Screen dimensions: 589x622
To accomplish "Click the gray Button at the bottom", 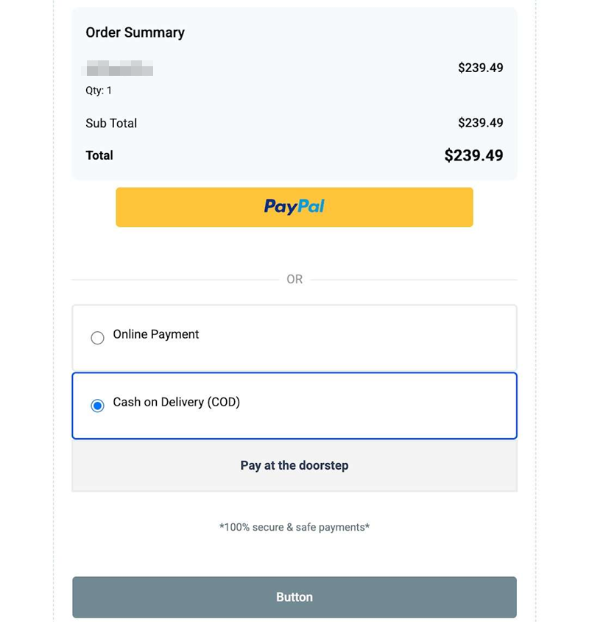I will [x=294, y=597].
